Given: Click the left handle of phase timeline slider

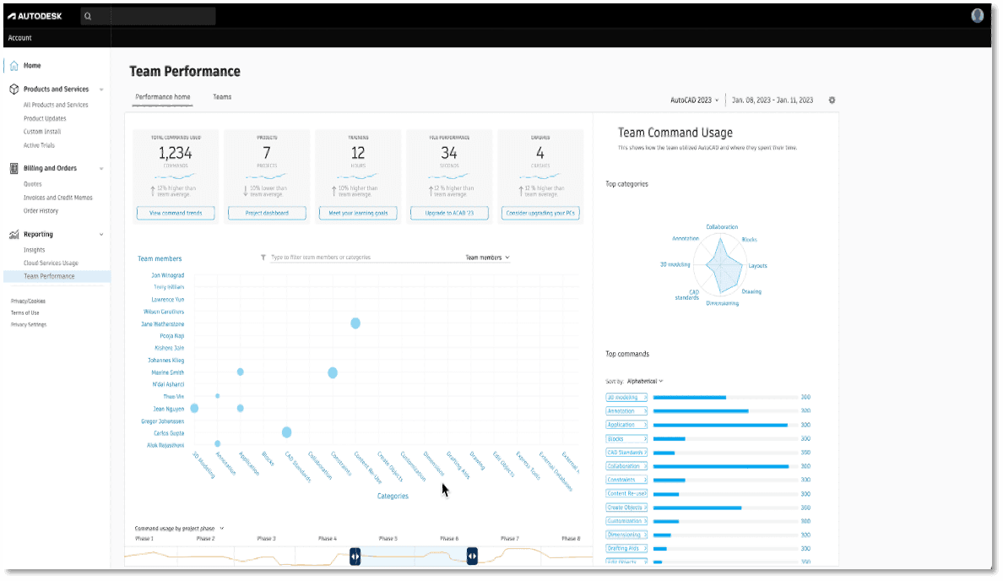Looking at the screenshot, I should pos(355,557).
